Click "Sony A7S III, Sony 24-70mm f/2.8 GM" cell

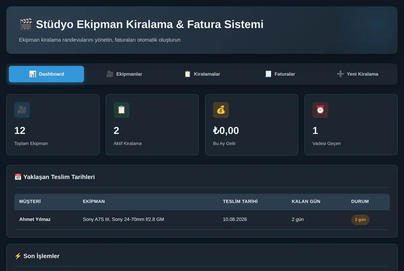coord(123,219)
